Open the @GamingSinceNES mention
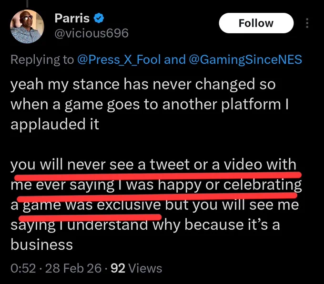 coord(245,59)
